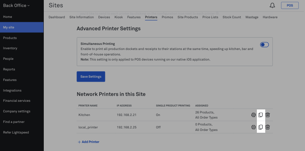Click the Save Settings button

(91, 77)
